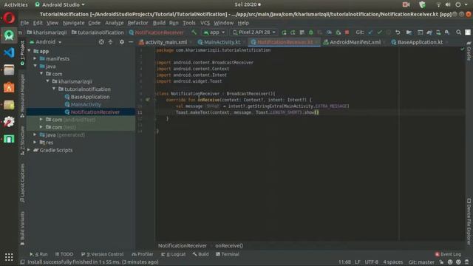The image size is (473, 266).
Task: Open the AVD Manager icon in toolbar
Action: (x=438, y=33)
